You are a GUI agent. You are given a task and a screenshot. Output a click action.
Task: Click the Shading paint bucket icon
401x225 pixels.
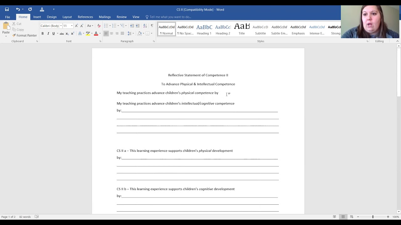click(x=139, y=33)
